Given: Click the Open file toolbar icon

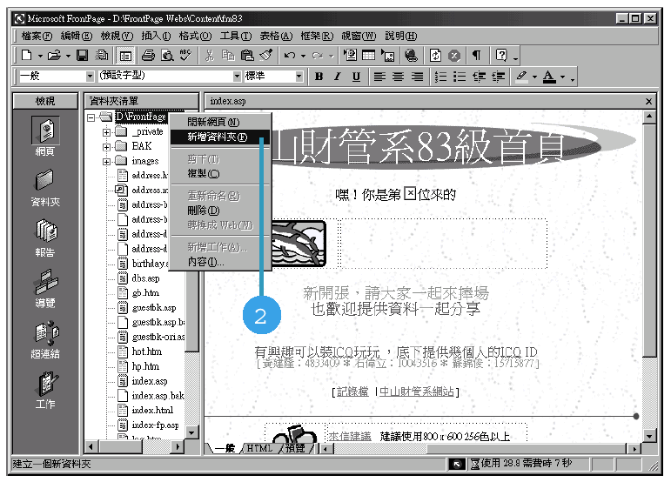Looking at the screenshot, I should click(x=54, y=55).
